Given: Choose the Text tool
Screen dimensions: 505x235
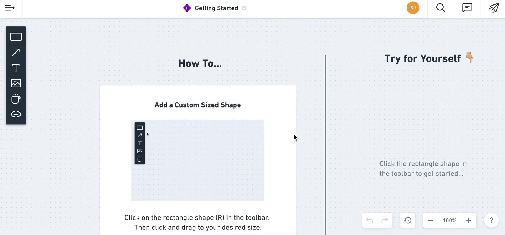Looking at the screenshot, I should click(x=16, y=68).
